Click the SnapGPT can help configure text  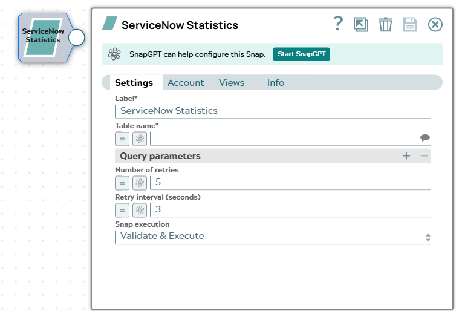[198, 54]
